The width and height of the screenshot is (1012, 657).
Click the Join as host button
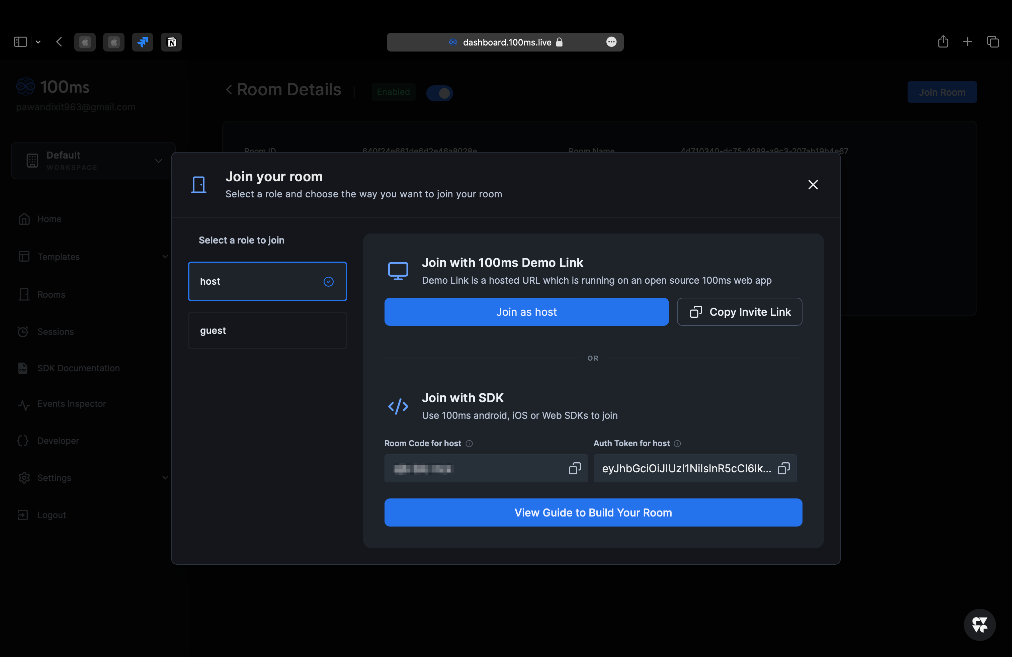pyautogui.click(x=526, y=311)
